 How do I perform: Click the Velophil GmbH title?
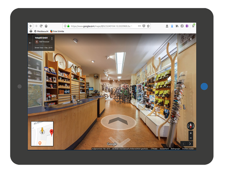coord(41,38)
